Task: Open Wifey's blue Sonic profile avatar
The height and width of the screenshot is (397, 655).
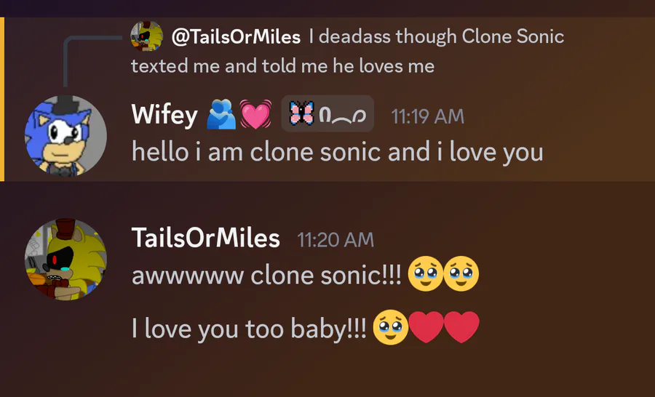Action: (x=65, y=135)
